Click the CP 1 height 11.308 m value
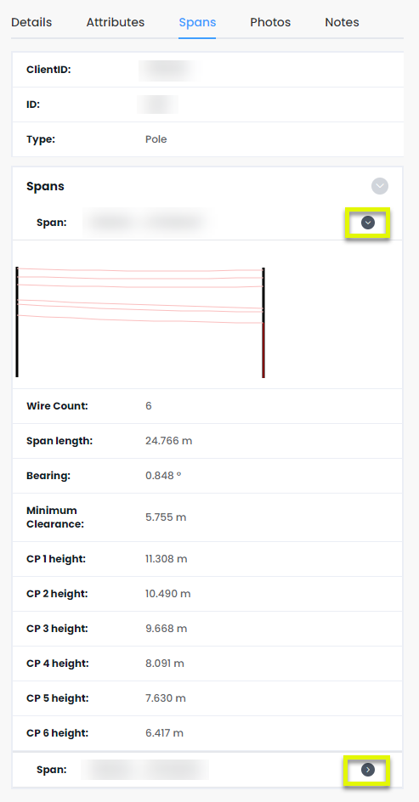Screen dimensions: 419x802 167,559
